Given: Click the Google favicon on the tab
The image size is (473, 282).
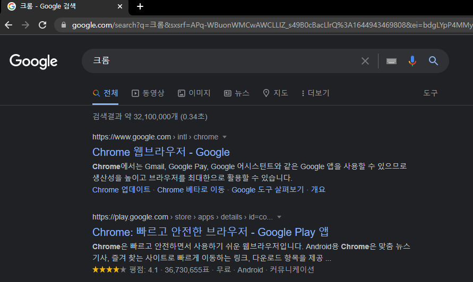Looking at the screenshot, I should [12, 6].
